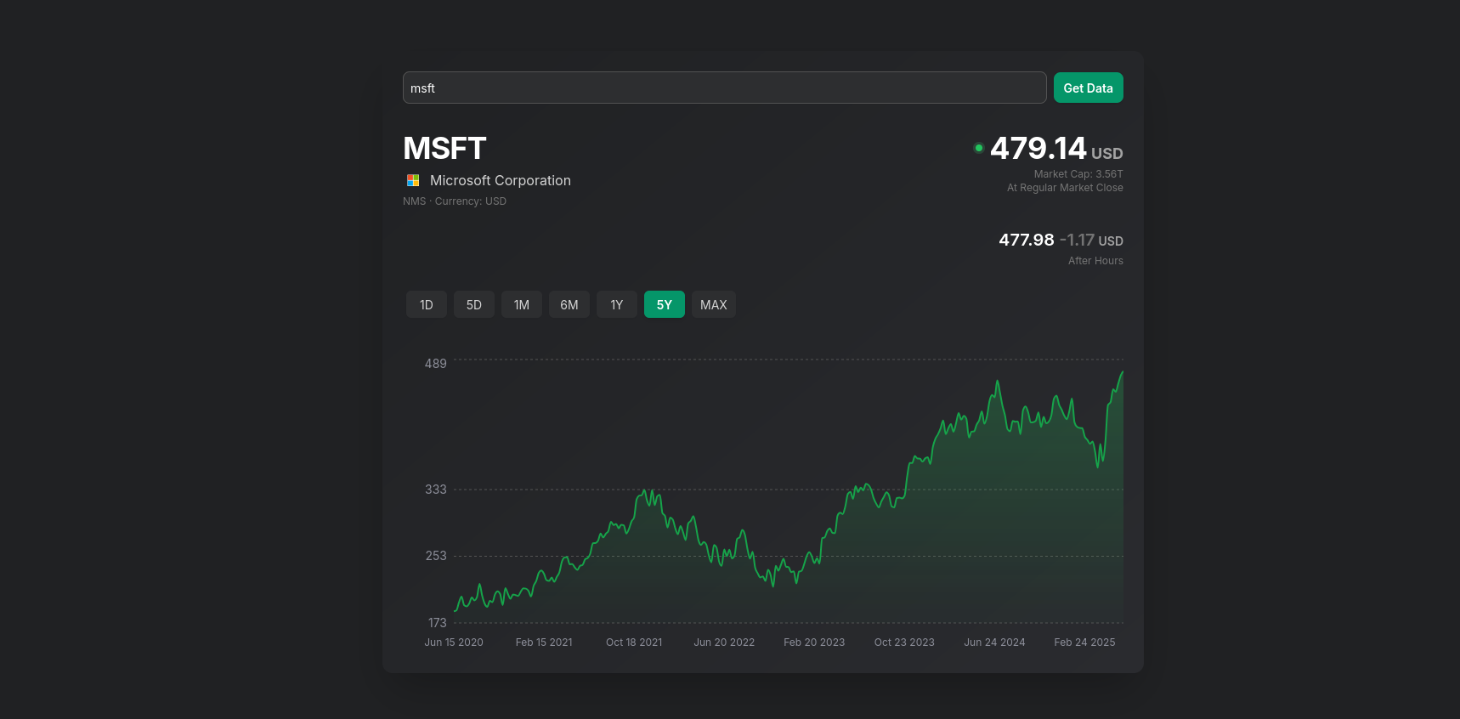1460x719 pixels.
Task: Click the Feb 15 2021 date label
Action: 544,643
